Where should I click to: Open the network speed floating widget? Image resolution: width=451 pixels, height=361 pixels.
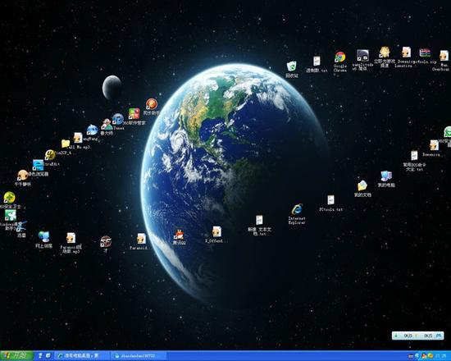417,336
